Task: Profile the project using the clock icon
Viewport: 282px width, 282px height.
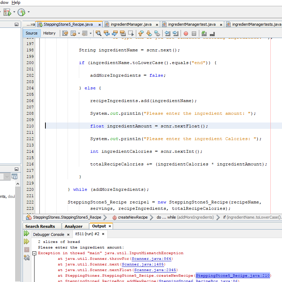Action: pyautogui.click(x=21, y=12)
